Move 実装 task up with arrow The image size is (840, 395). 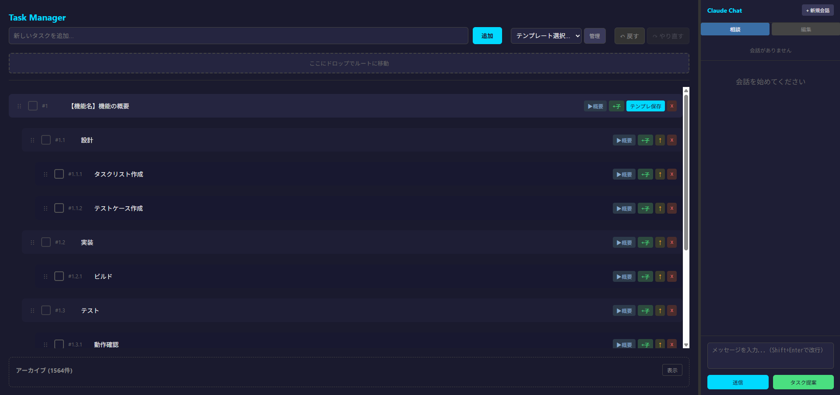click(660, 243)
